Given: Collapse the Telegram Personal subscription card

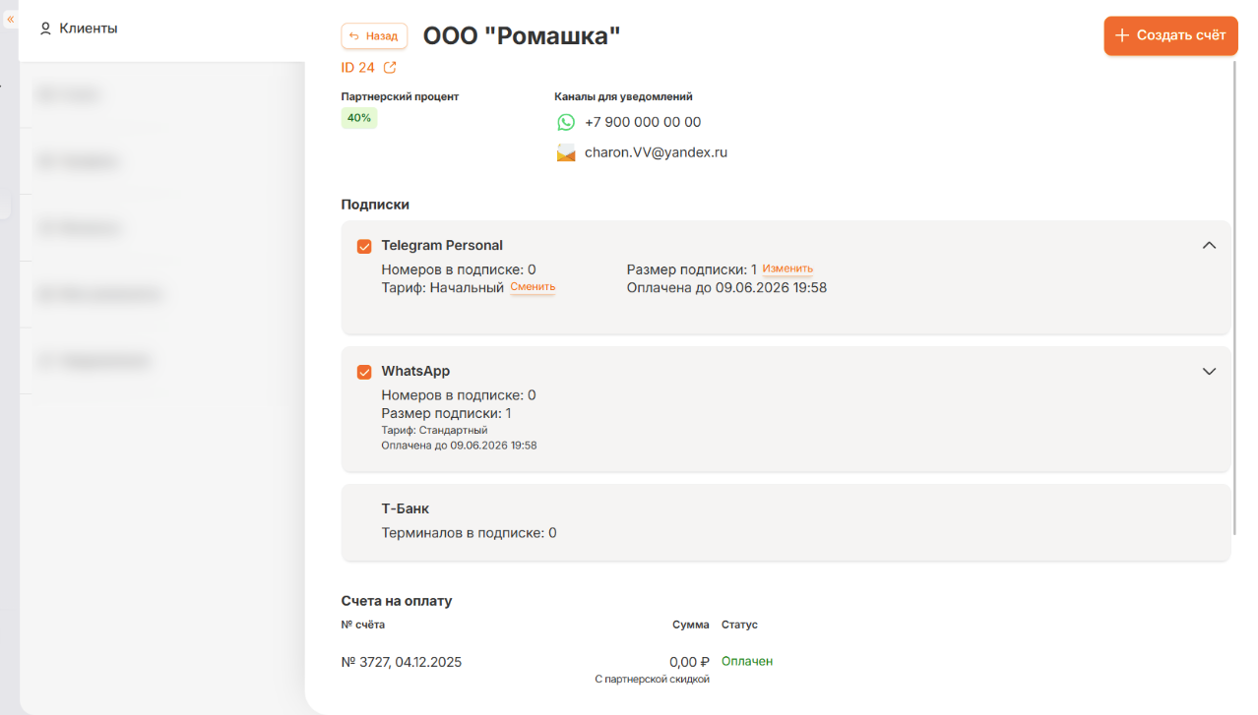Looking at the screenshot, I should pyautogui.click(x=1210, y=246).
